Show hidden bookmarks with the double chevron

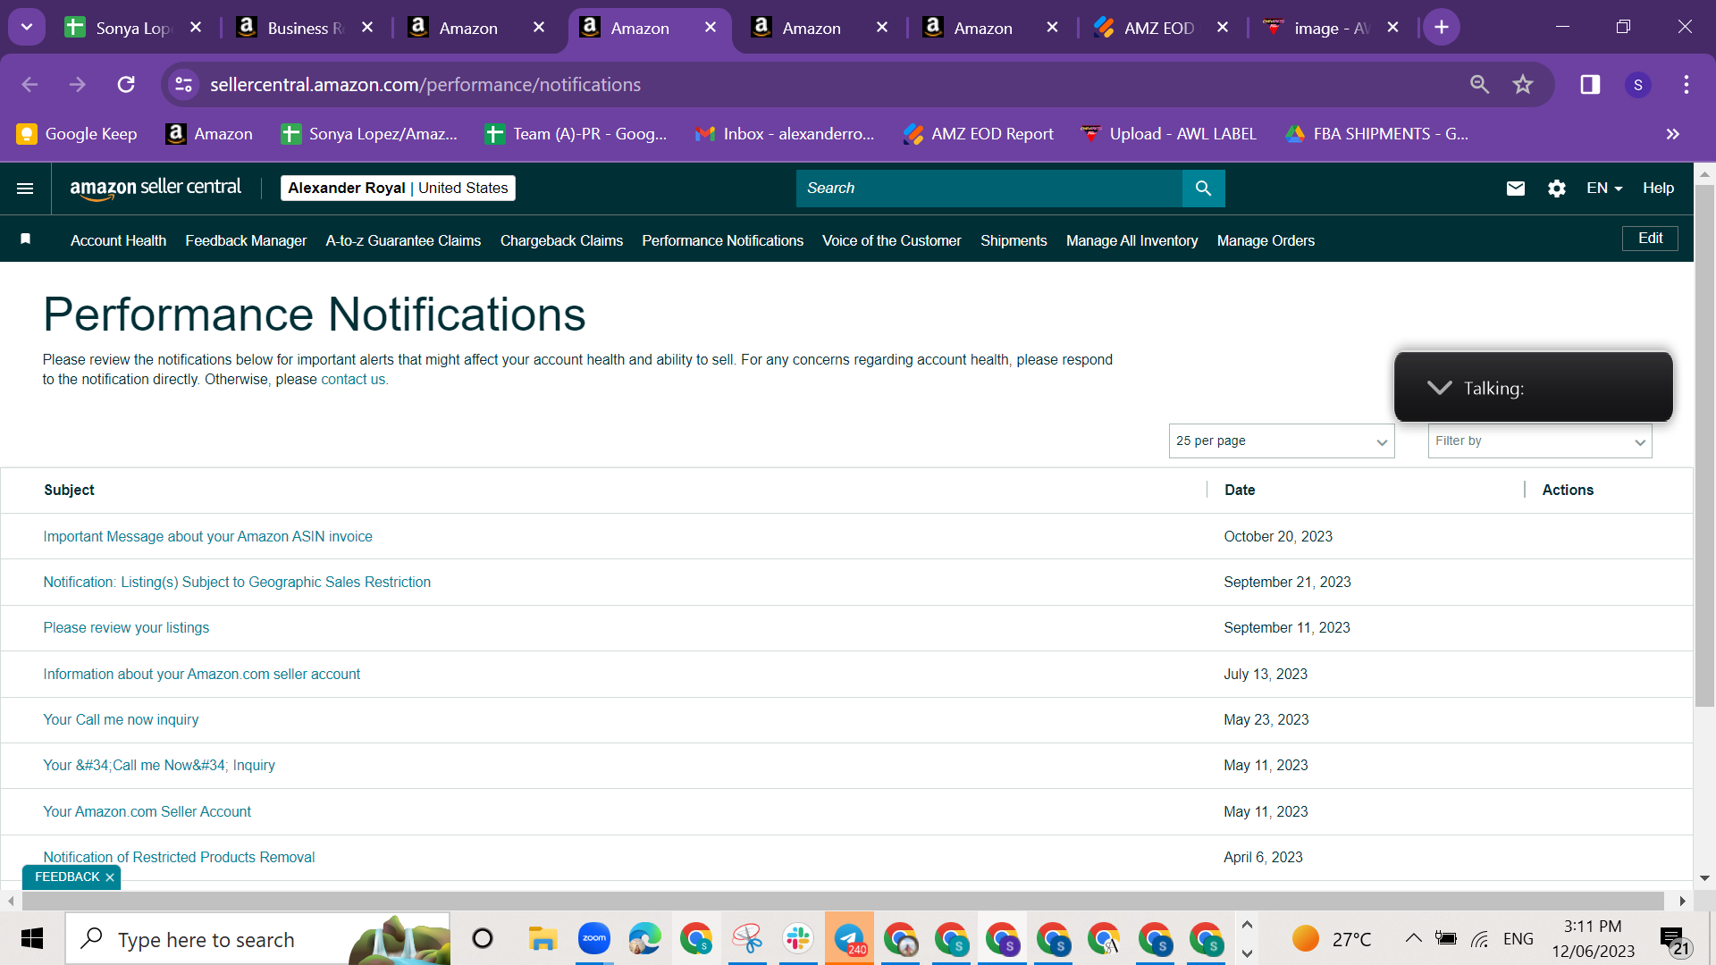pos(1672,134)
